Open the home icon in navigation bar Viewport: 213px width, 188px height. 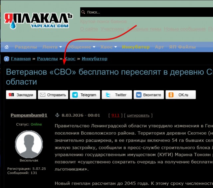point(7,47)
